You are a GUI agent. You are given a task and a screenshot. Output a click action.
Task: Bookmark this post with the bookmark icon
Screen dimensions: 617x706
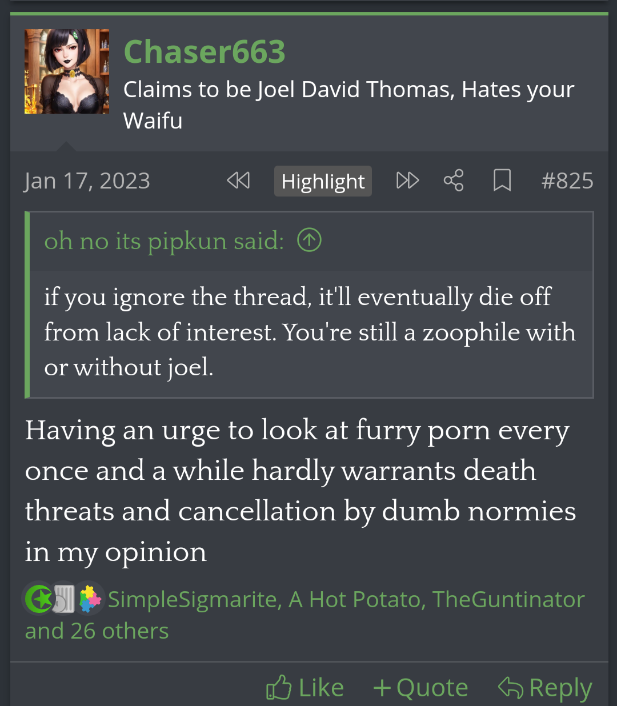click(x=502, y=180)
